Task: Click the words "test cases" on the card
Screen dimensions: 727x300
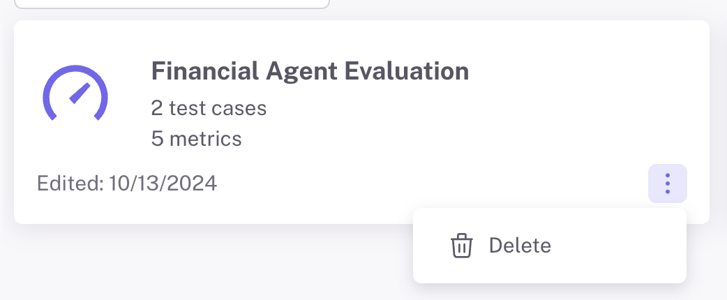Action: pos(218,108)
